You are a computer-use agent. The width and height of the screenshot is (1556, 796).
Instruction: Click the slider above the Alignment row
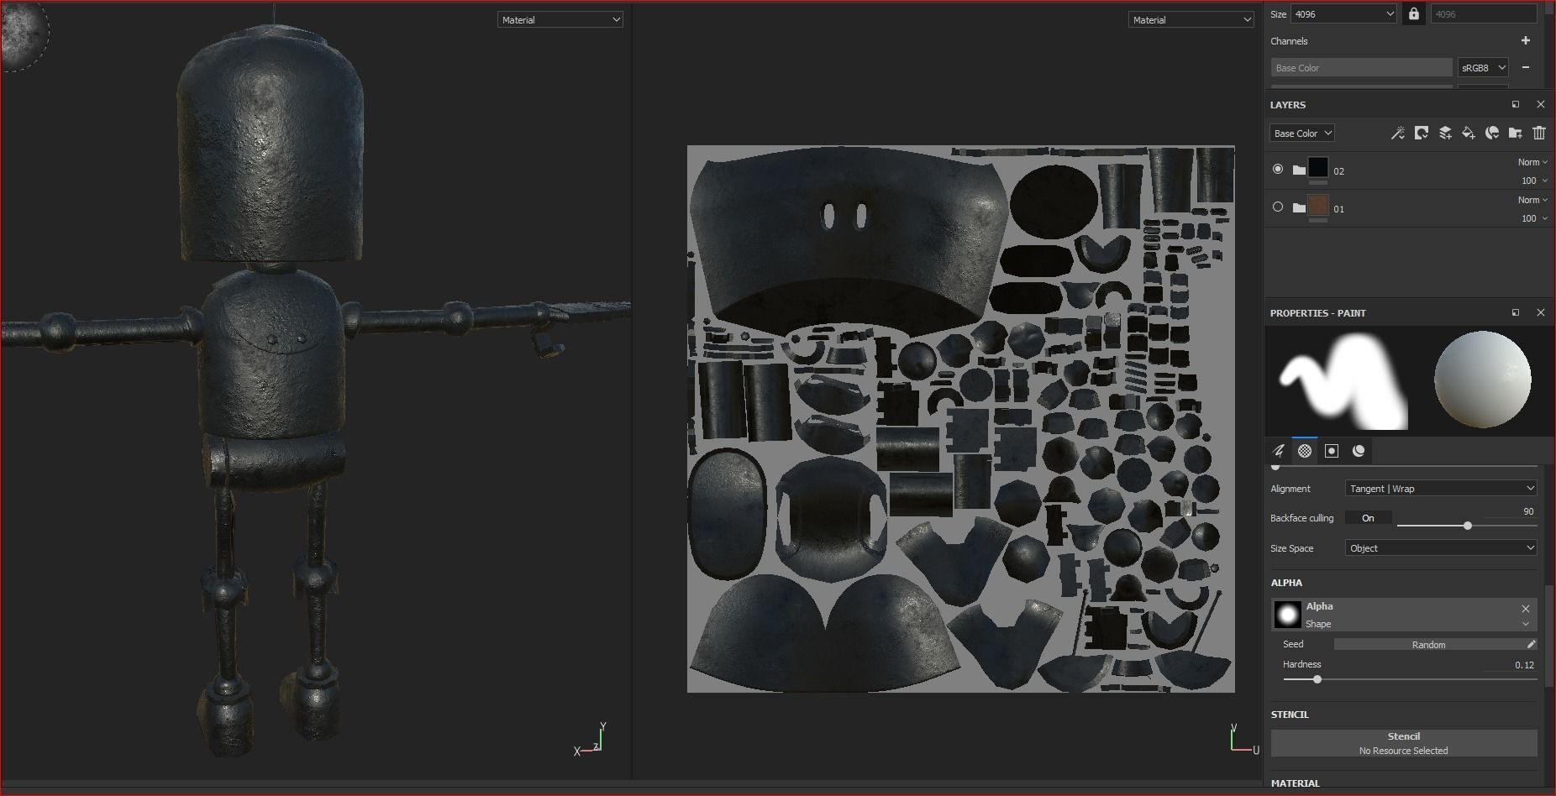[x=1403, y=466]
